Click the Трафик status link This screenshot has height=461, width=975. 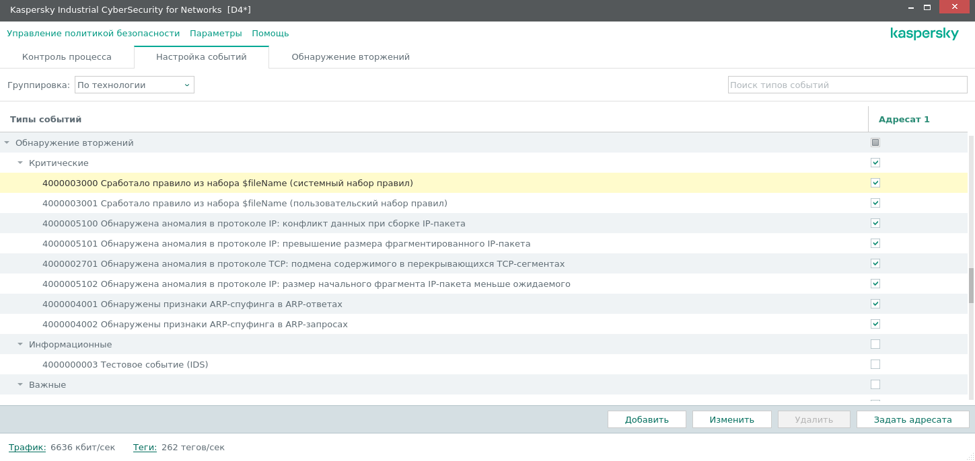27,447
